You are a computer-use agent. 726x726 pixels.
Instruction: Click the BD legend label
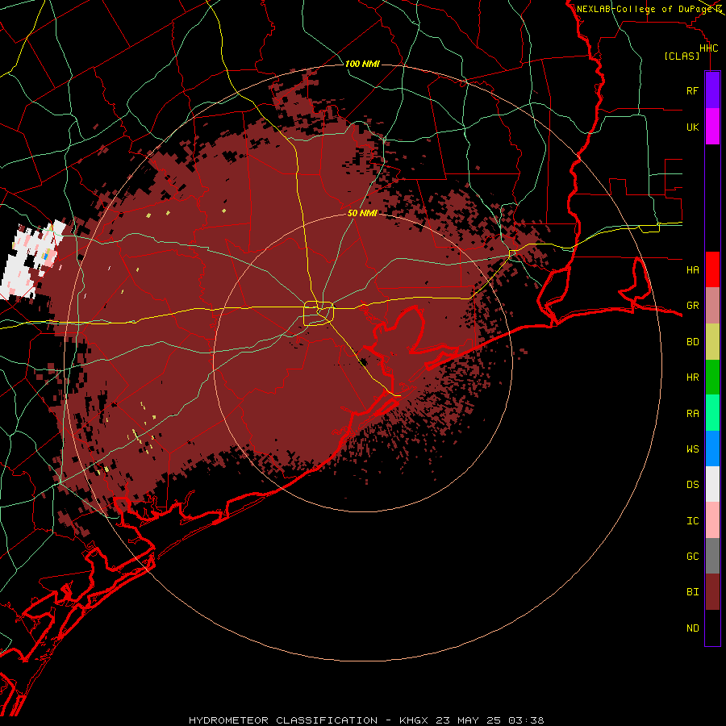click(x=692, y=342)
